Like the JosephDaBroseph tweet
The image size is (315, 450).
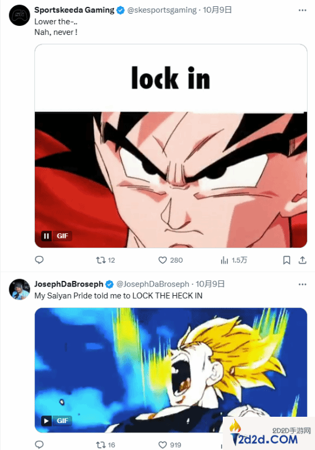tap(170, 445)
